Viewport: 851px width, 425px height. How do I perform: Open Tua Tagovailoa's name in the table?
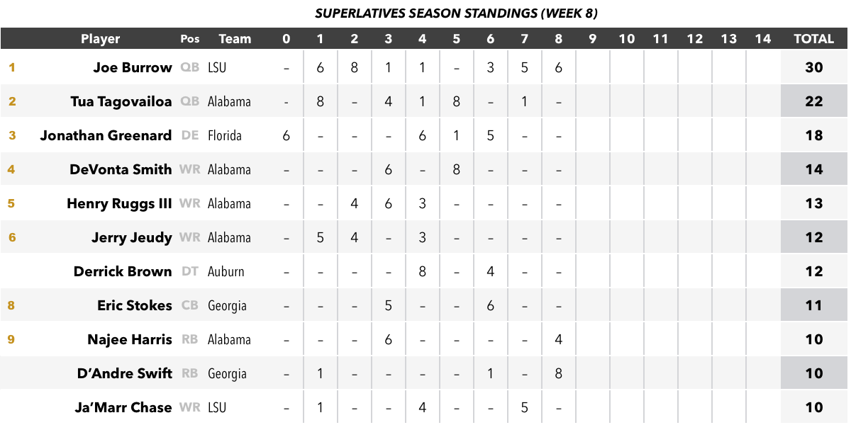pos(121,101)
